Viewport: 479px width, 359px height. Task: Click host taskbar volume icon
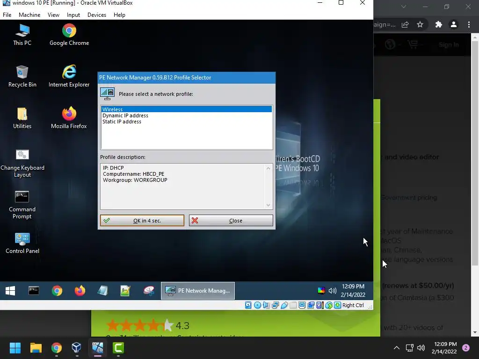421,348
